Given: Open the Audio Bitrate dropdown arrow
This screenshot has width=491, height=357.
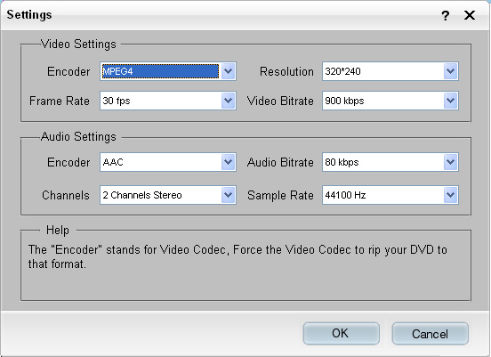Looking at the screenshot, I should pos(451,162).
